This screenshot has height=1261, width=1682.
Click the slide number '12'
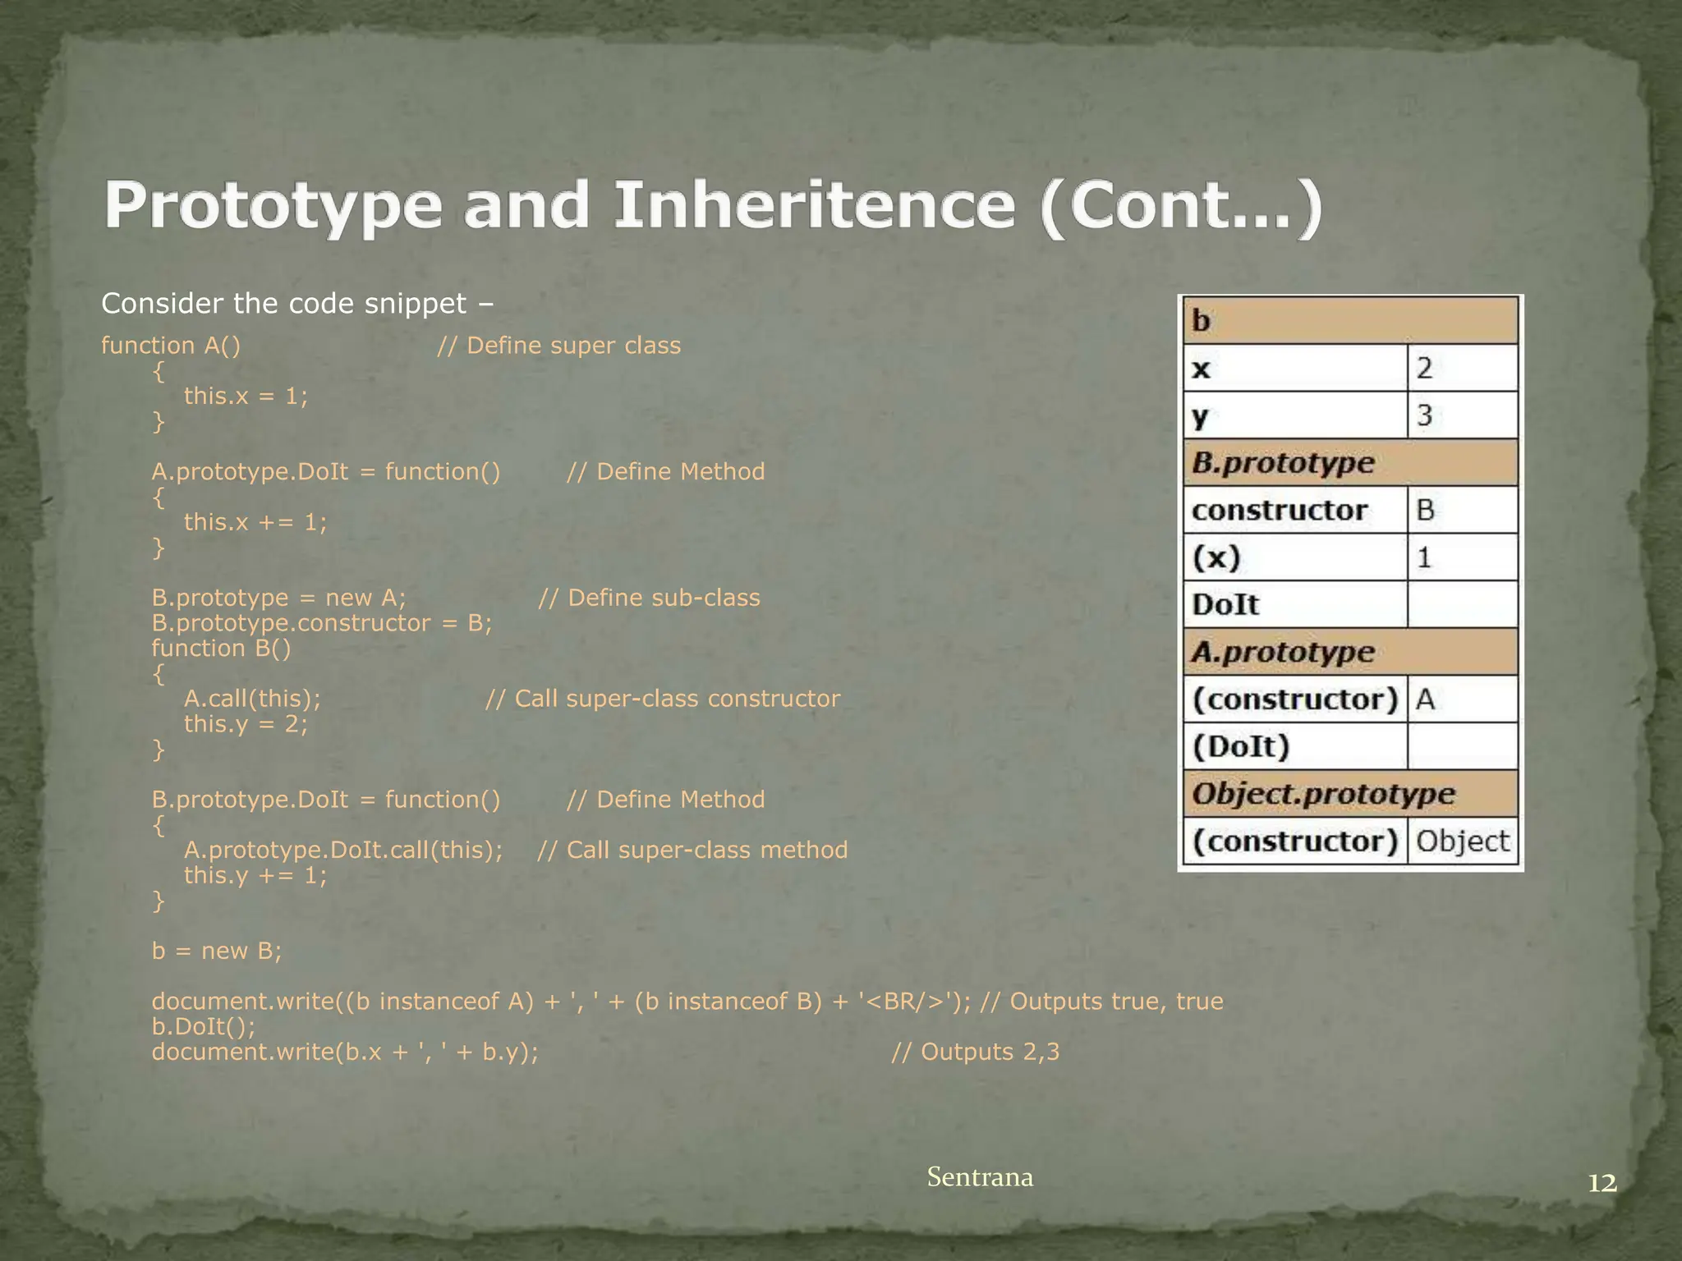click(x=1602, y=1183)
